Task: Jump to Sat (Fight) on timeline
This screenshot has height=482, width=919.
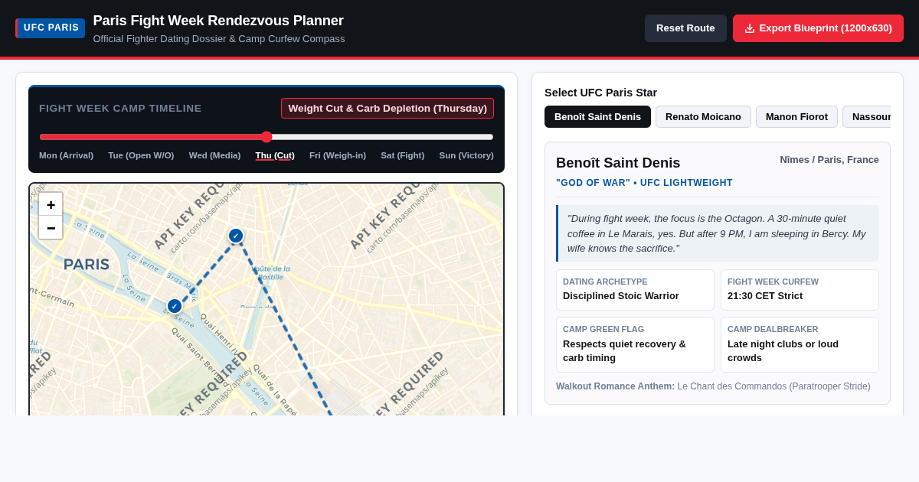Action: [x=403, y=155]
